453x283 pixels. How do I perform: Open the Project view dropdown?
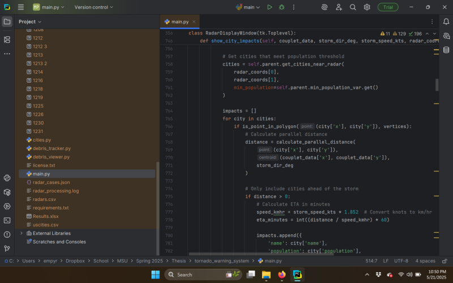click(30, 22)
